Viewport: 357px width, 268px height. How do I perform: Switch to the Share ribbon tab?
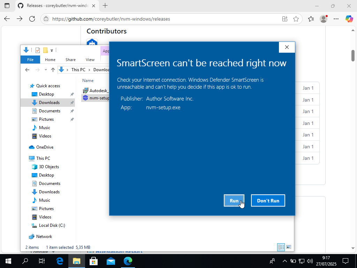coord(70,60)
